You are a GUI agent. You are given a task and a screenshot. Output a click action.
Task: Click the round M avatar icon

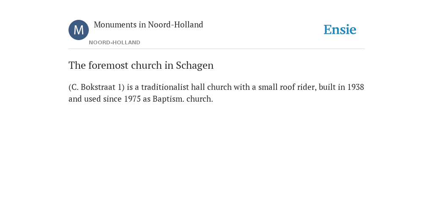[79, 30]
